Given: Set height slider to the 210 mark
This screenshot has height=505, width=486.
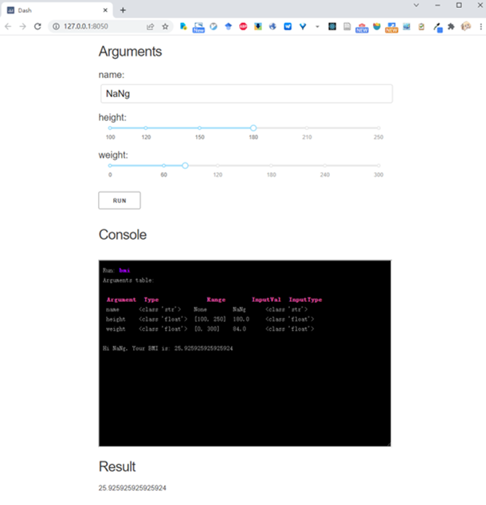Looking at the screenshot, I should pyautogui.click(x=307, y=128).
